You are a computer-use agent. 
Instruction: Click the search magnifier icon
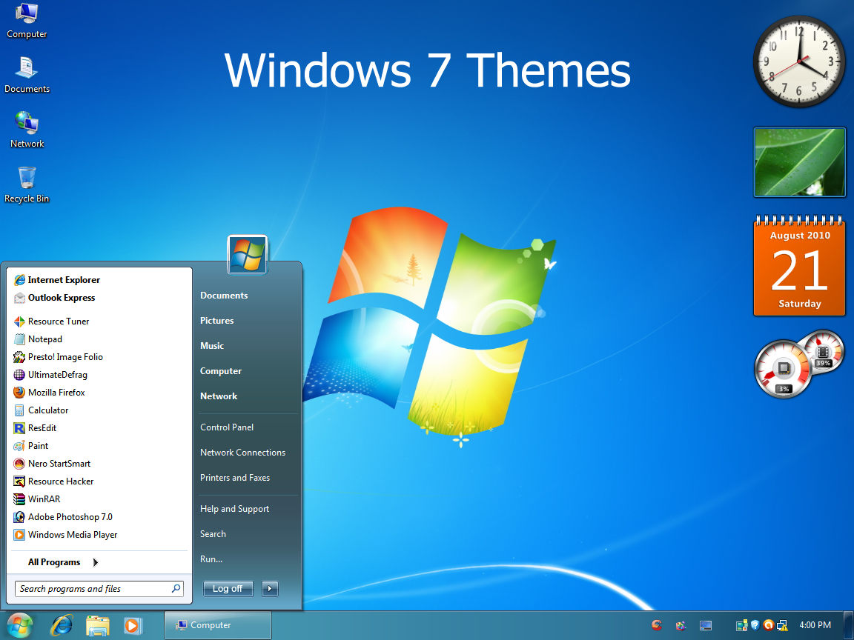pos(176,588)
